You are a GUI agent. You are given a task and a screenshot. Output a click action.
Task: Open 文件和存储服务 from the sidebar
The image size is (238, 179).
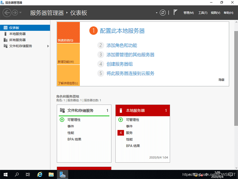pyautogui.click(x=21, y=46)
